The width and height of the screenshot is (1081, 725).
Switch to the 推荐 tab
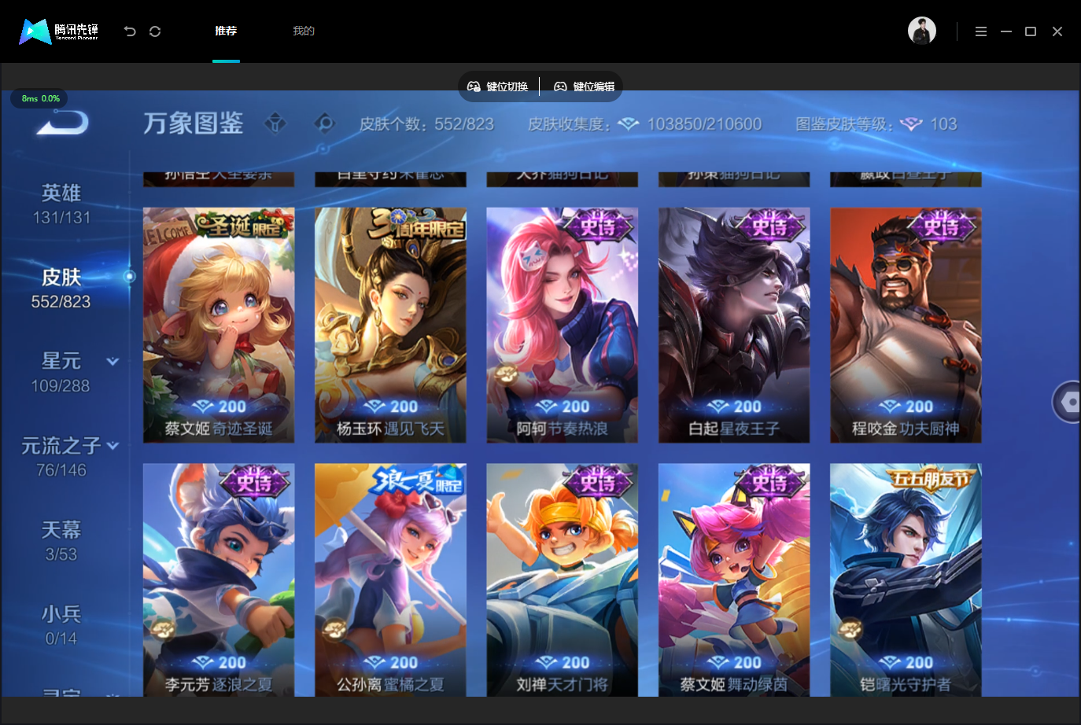pyautogui.click(x=226, y=31)
